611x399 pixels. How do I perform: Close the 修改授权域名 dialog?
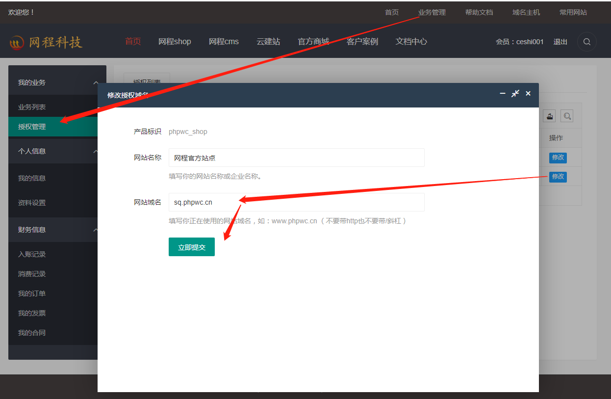(x=528, y=93)
